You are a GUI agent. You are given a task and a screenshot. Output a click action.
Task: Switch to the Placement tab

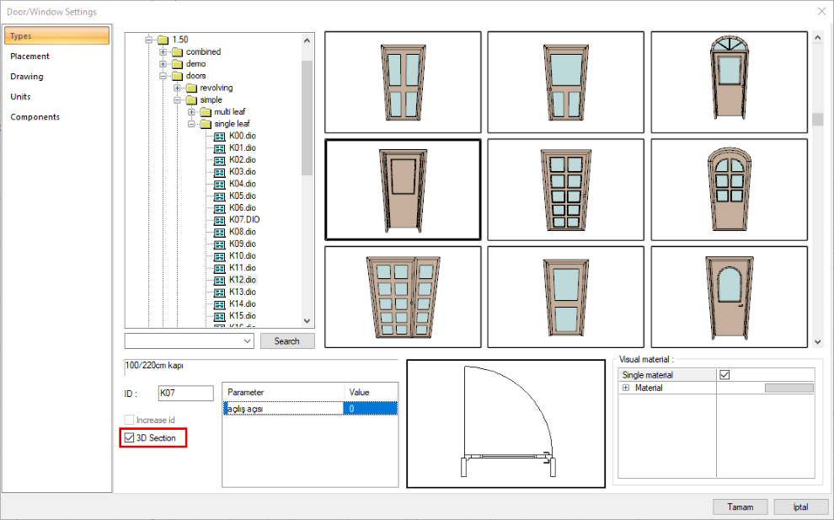pyautogui.click(x=30, y=56)
